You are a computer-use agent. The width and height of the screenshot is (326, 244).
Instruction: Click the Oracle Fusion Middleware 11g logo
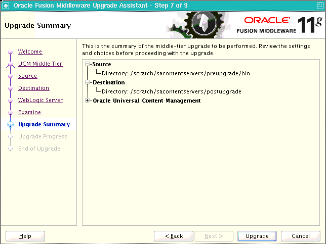[x=279, y=25]
